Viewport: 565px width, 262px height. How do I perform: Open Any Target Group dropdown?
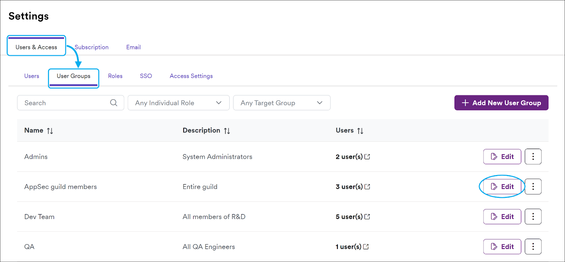(282, 103)
